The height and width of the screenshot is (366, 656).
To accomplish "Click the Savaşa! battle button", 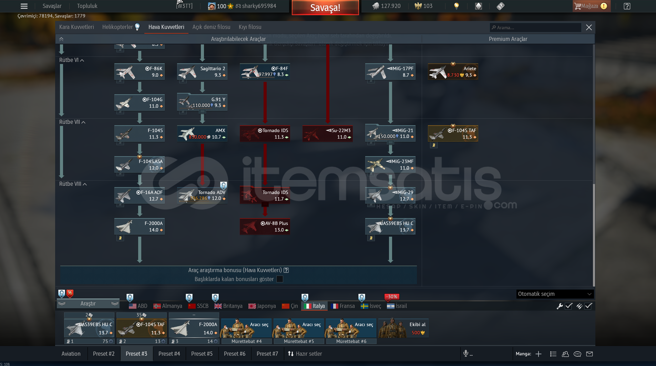I will coord(325,8).
